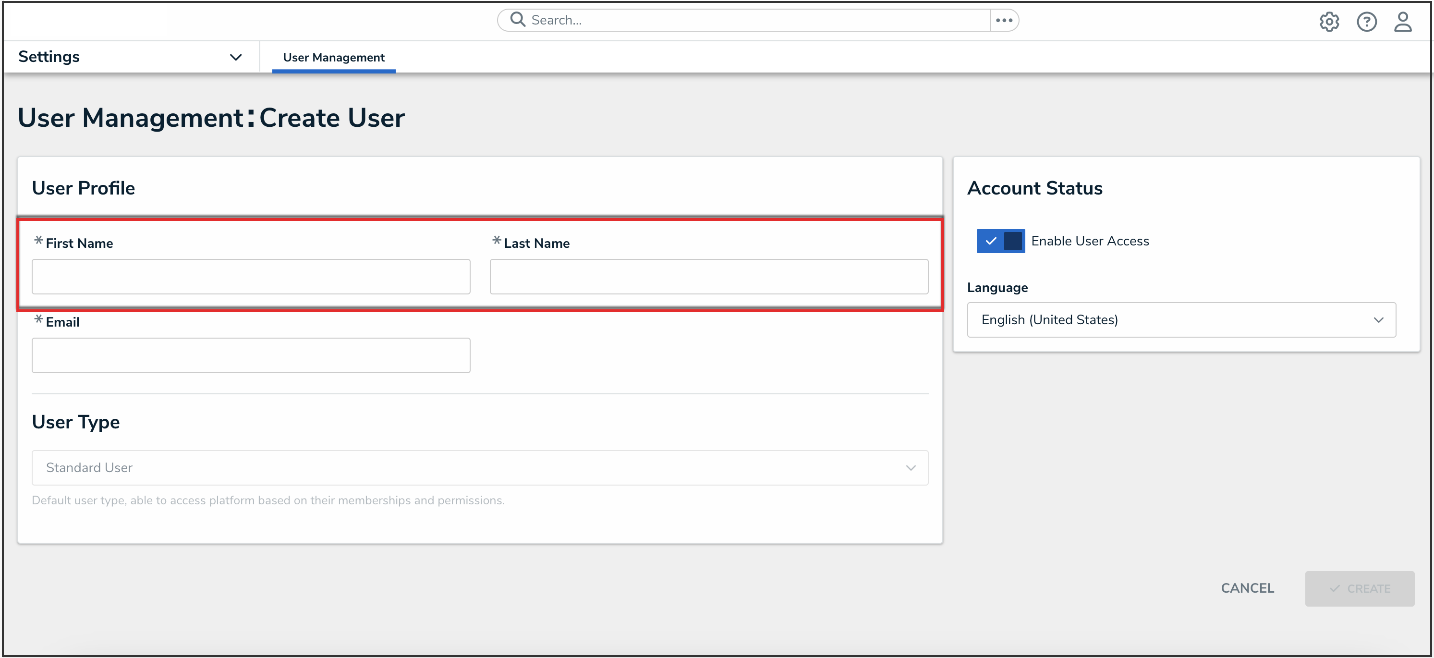Click the Settings menu label
Viewport: 1434px width, 658px height.
click(x=49, y=57)
